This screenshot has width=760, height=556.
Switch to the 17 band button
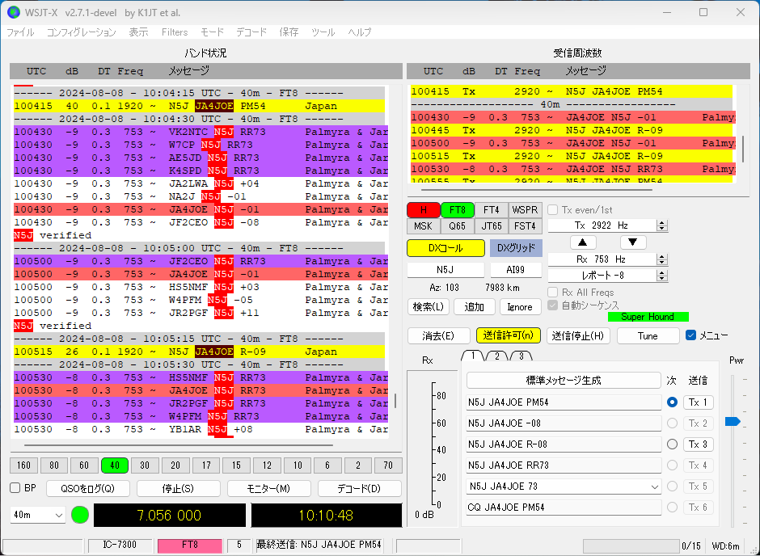pos(206,465)
